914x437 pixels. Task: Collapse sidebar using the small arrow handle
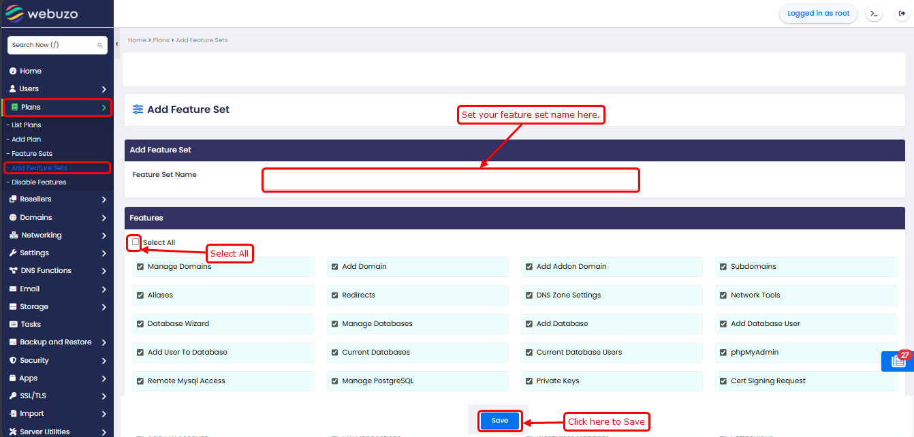[116, 44]
